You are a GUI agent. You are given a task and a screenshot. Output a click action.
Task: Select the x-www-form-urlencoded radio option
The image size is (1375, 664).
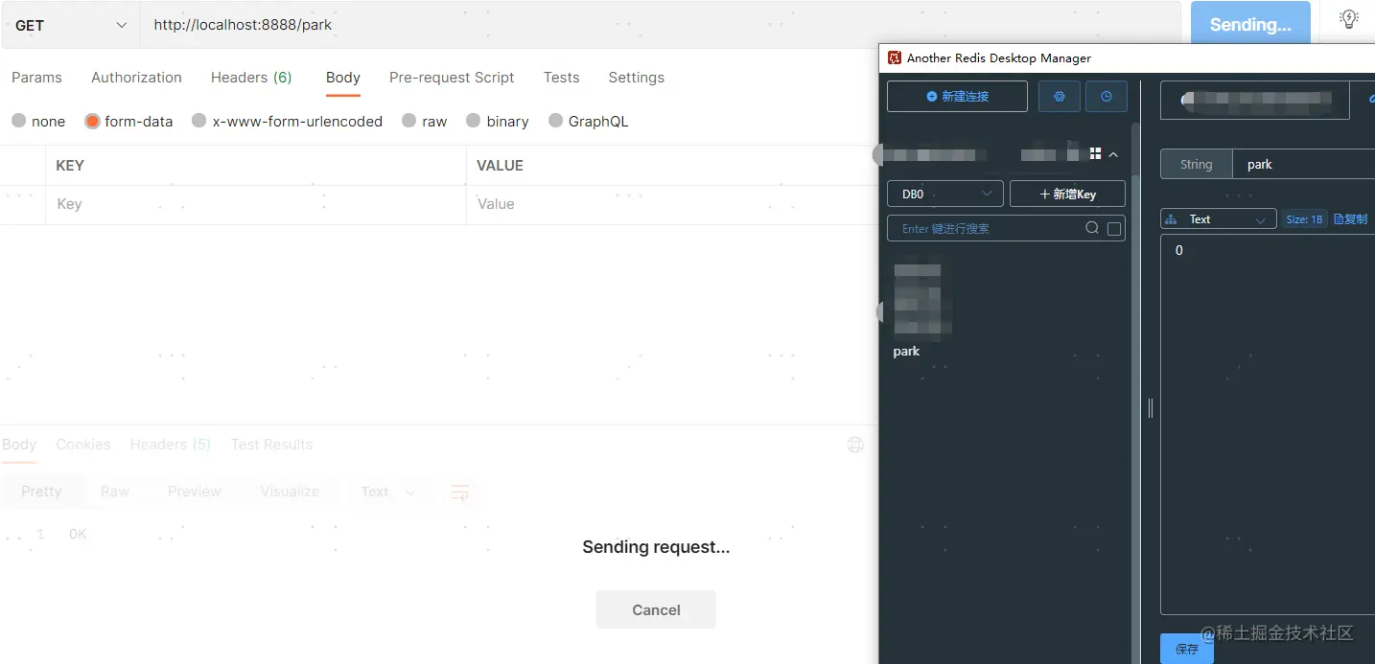pyautogui.click(x=199, y=121)
